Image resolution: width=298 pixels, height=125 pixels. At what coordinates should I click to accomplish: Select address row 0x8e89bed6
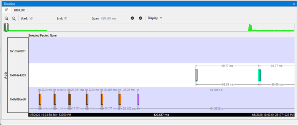[18, 99]
